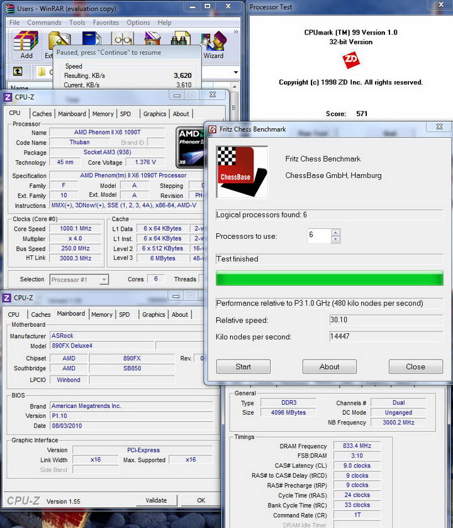Switch to Graphics tab in CPU-Z mainboard window
The width and height of the screenshot is (453, 528).
pos(154,314)
